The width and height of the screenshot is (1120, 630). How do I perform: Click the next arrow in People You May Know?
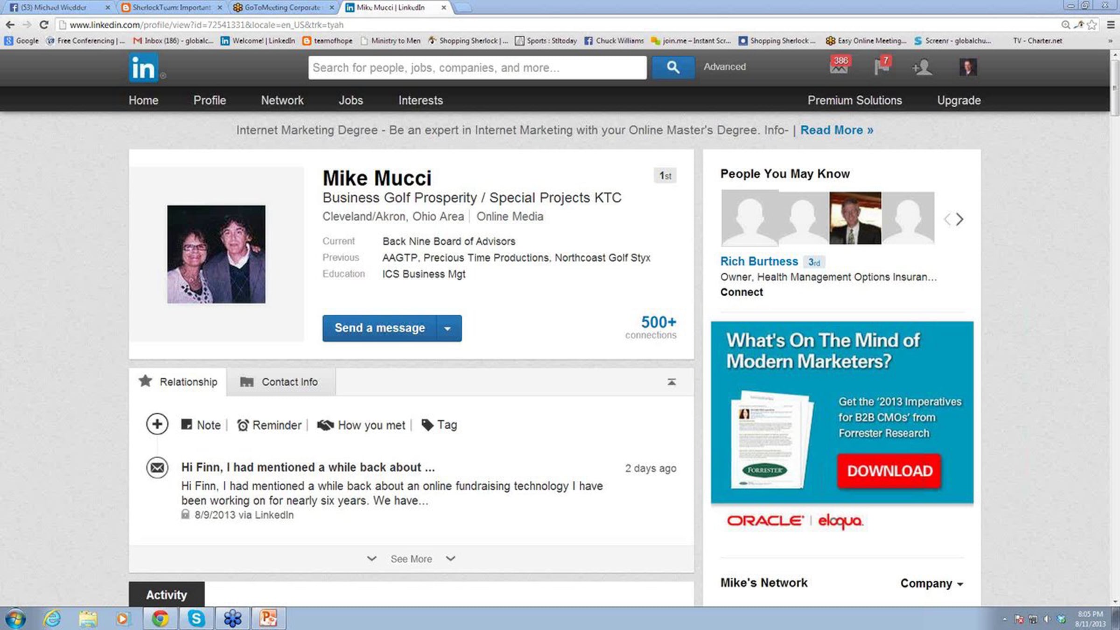click(959, 219)
